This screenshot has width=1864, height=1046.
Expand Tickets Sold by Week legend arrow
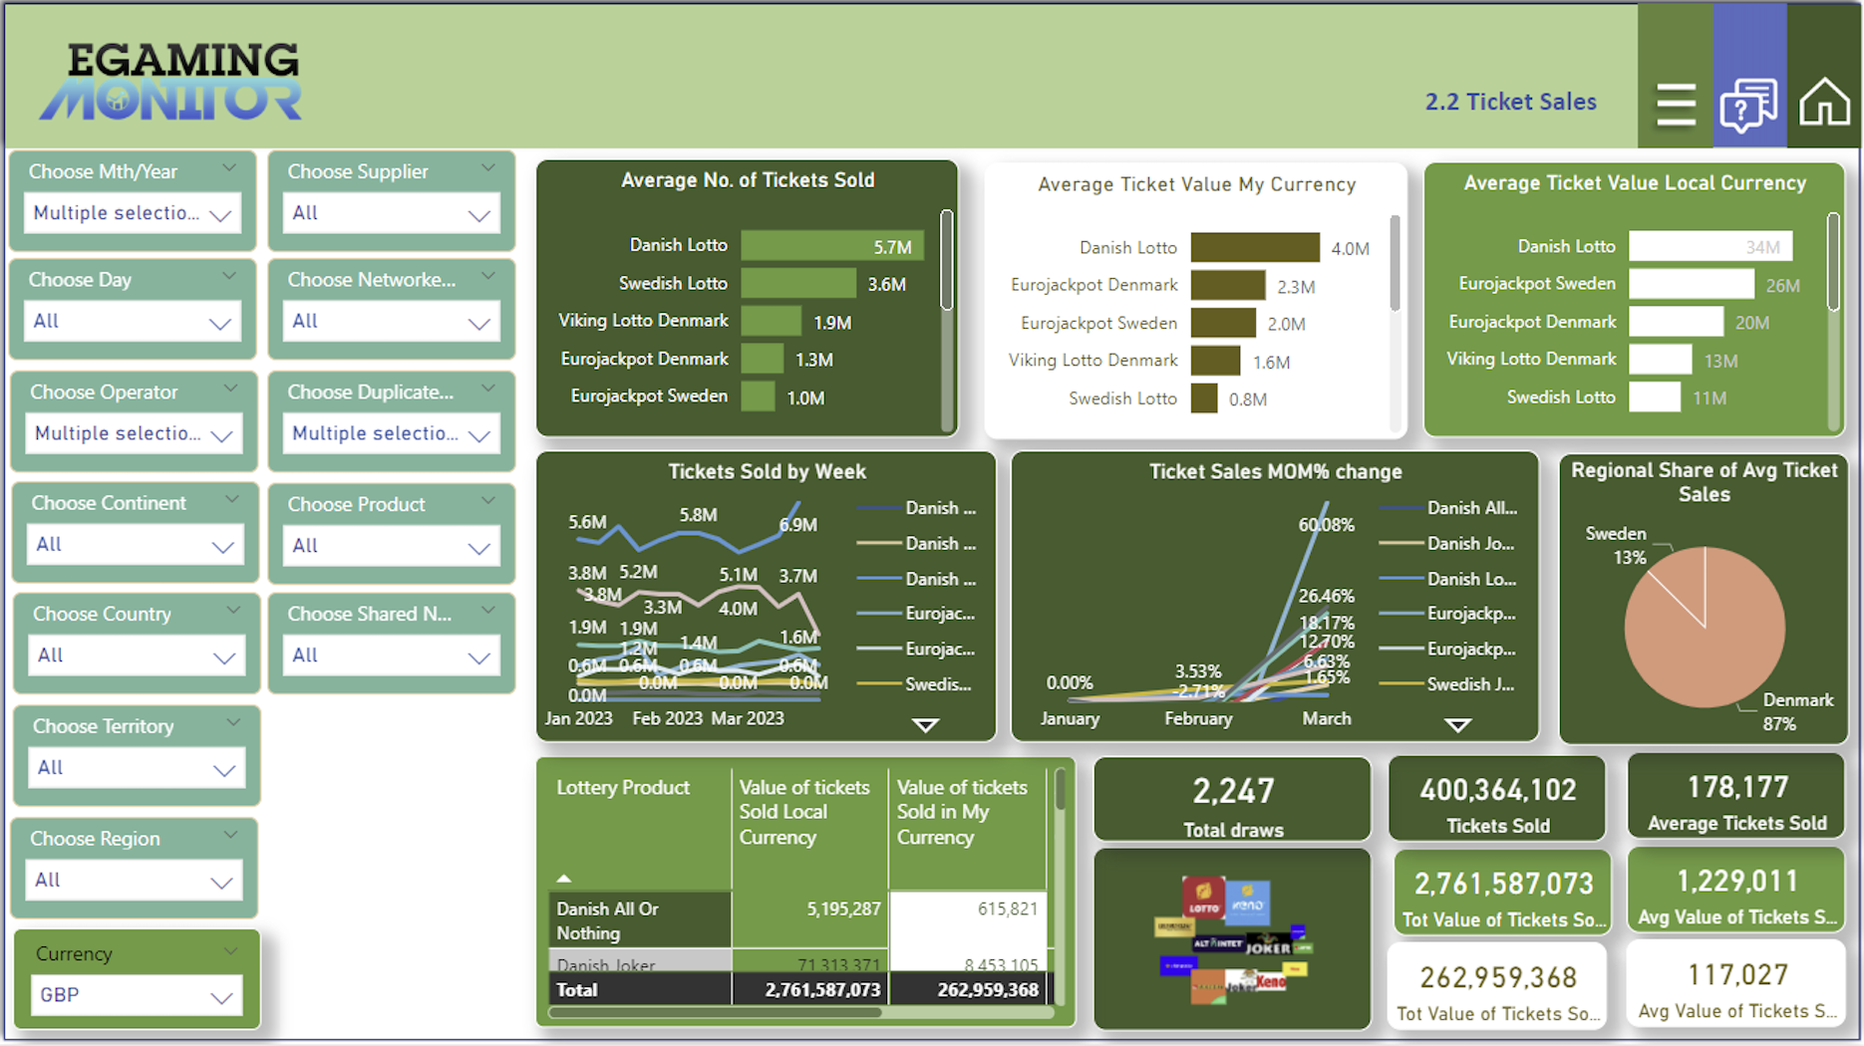pyautogui.click(x=926, y=725)
